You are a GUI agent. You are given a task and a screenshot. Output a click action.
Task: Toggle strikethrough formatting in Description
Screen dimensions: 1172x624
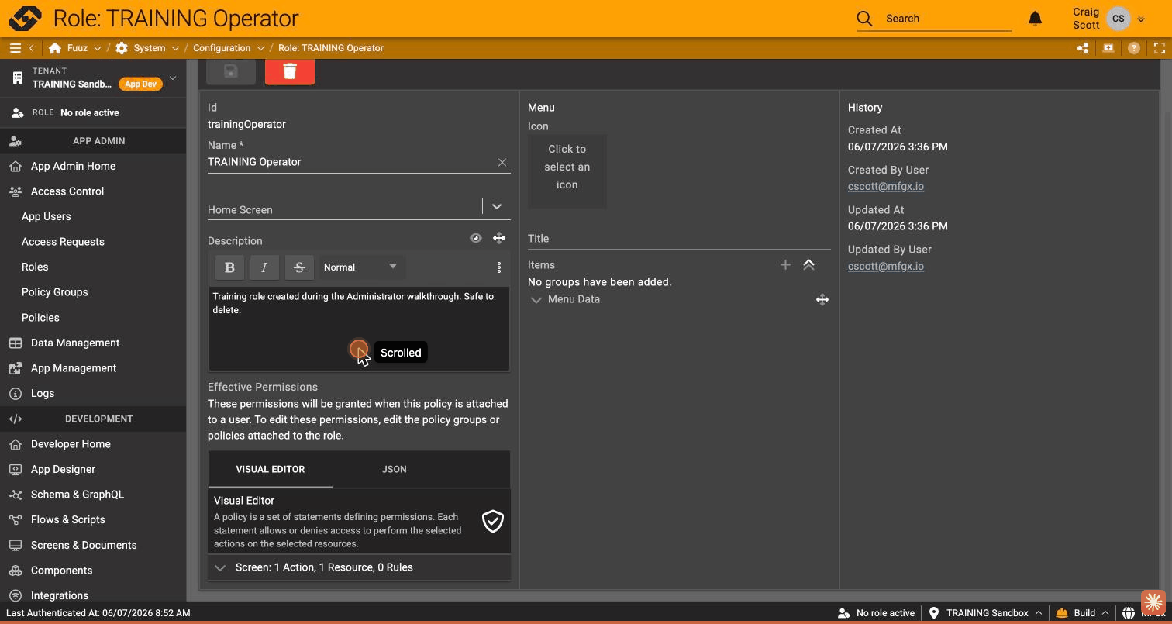pyautogui.click(x=299, y=267)
